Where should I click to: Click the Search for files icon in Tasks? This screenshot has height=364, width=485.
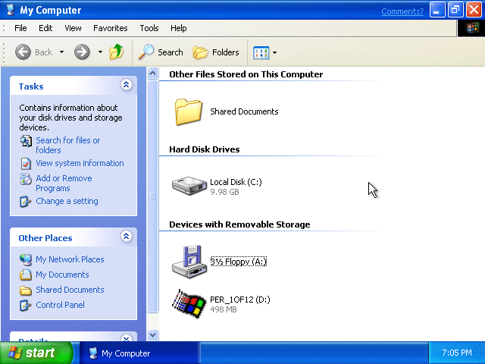click(26, 141)
